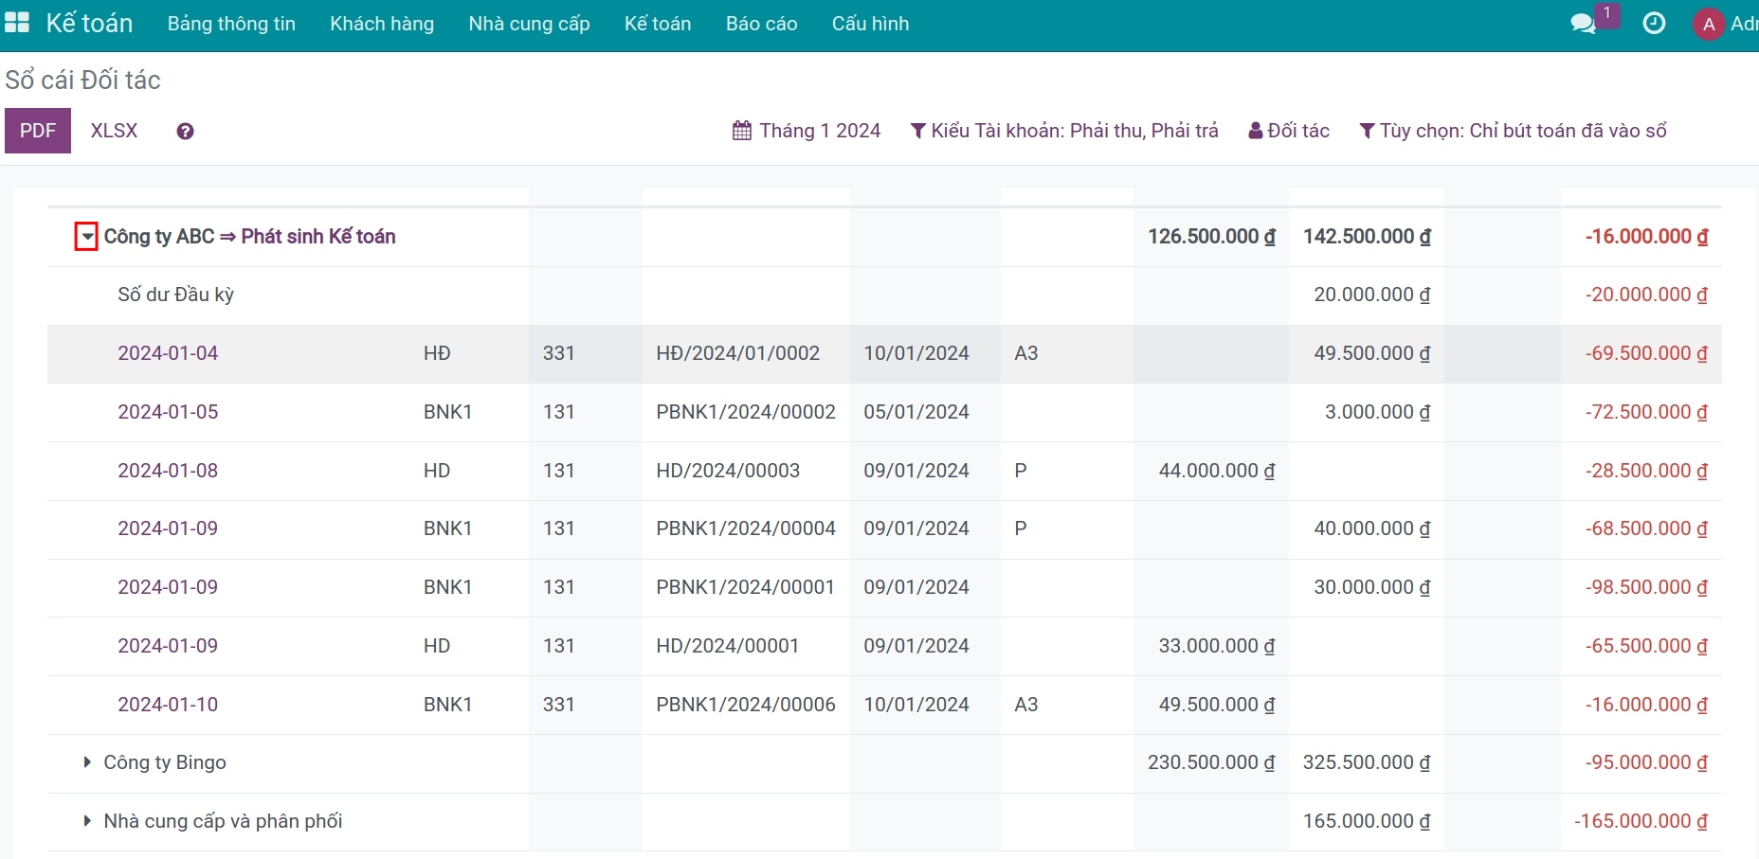Open the apps grid menu icon

point(17,23)
